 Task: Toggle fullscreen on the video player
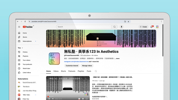[x=87, y=99]
